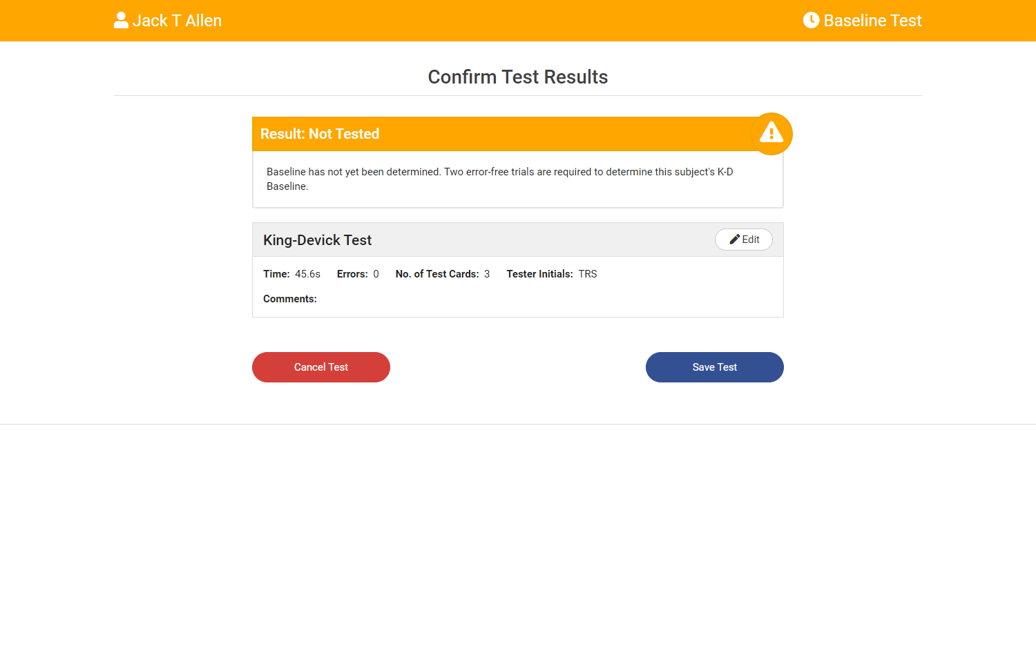Select the No. of Test Cards value 3
The height and width of the screenshot is (662, 1036).
pos(486,273)
